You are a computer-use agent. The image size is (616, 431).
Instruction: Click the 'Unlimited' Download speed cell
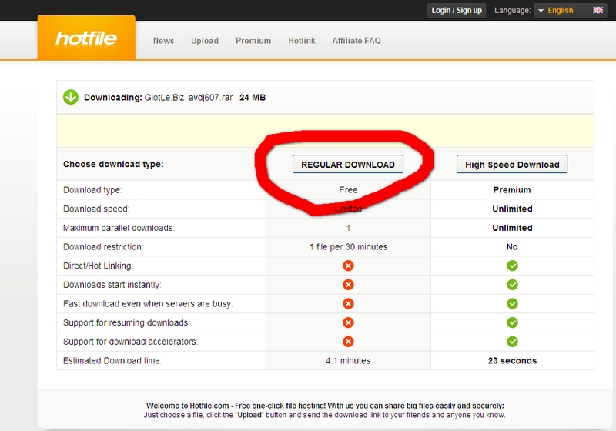pos(512,209)
